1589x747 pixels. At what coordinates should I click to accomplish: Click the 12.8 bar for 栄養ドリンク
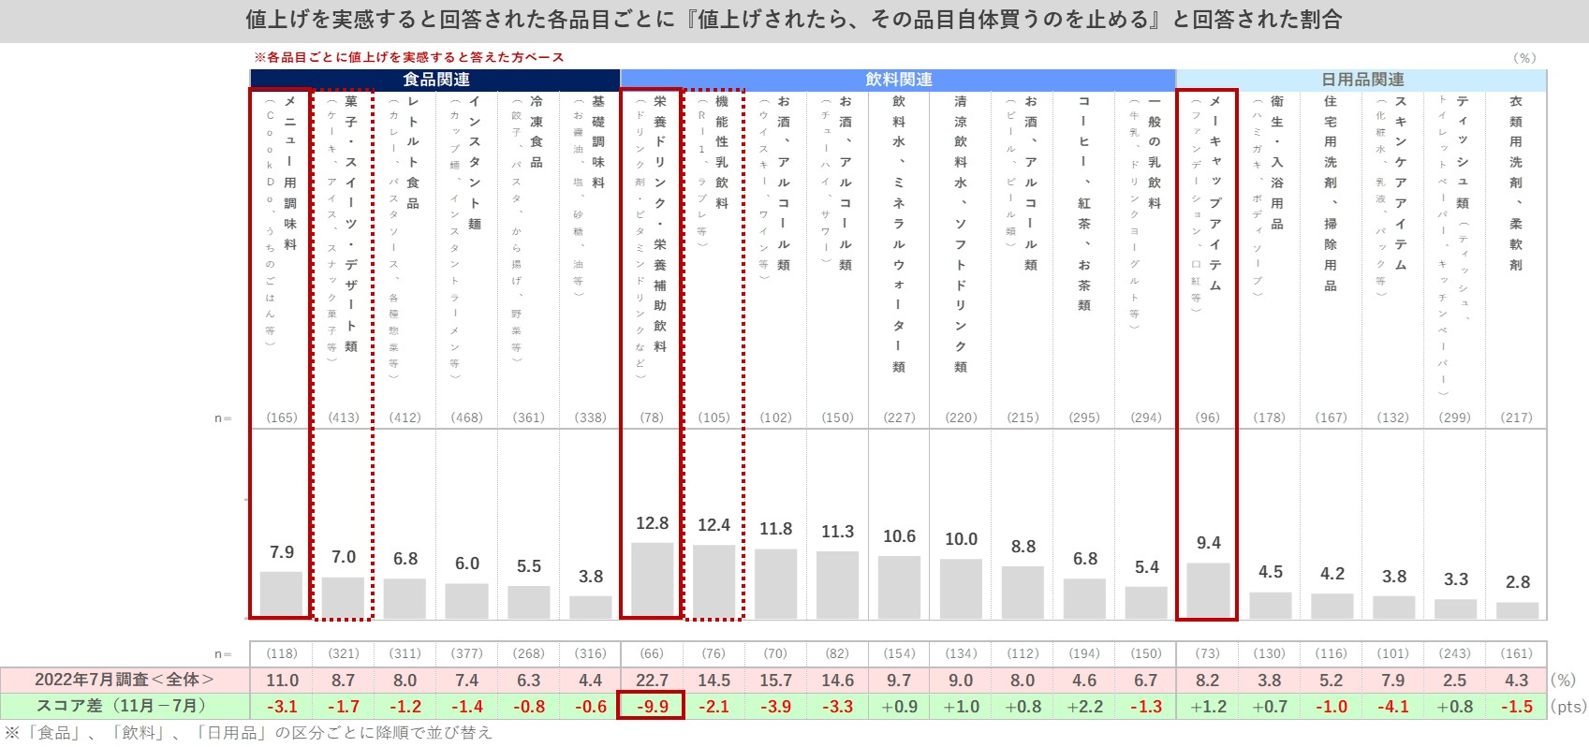point(652,579)
